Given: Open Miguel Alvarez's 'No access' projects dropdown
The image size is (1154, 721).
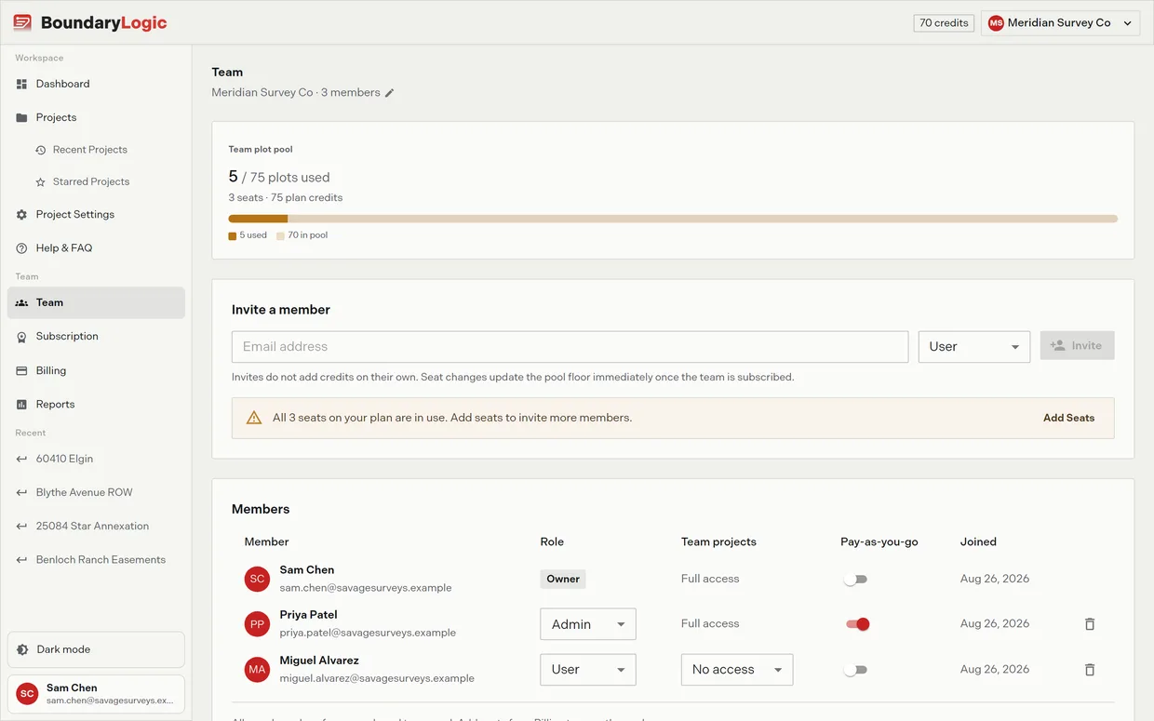Looking at the screenshot, I should [737, 670].
